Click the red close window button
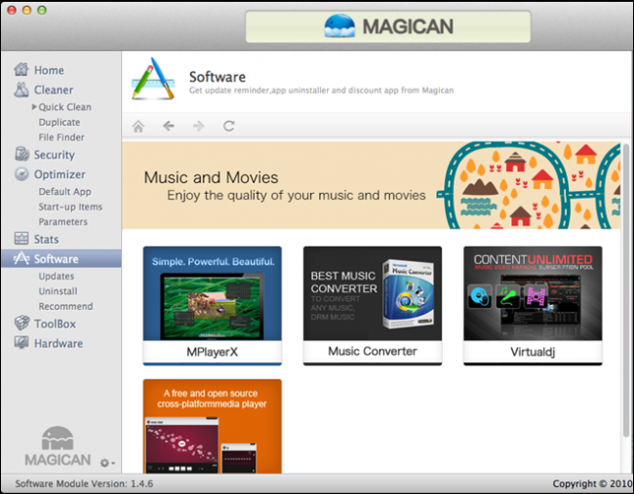This screenshot has width=634, height=494. [x=12, y=10]
